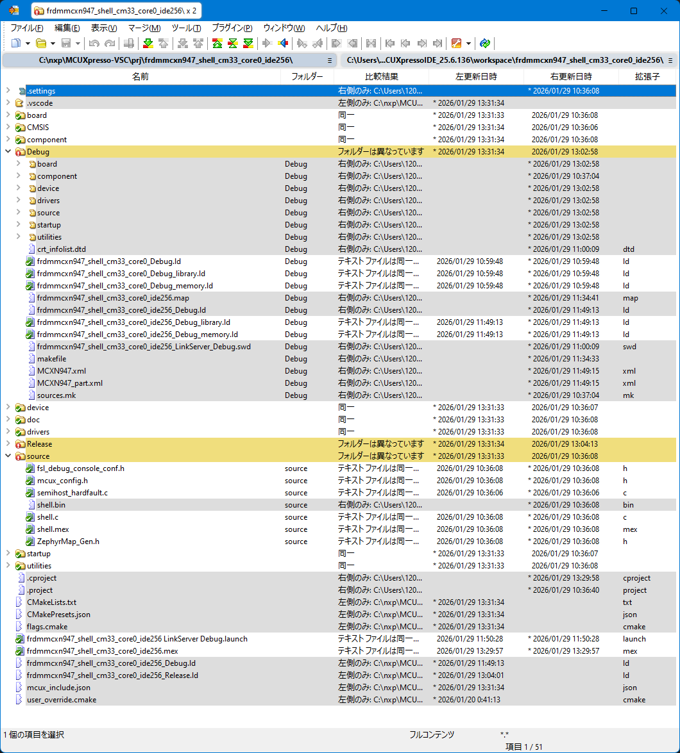
Task: Go to first difference icon
Action: point(217,44)
